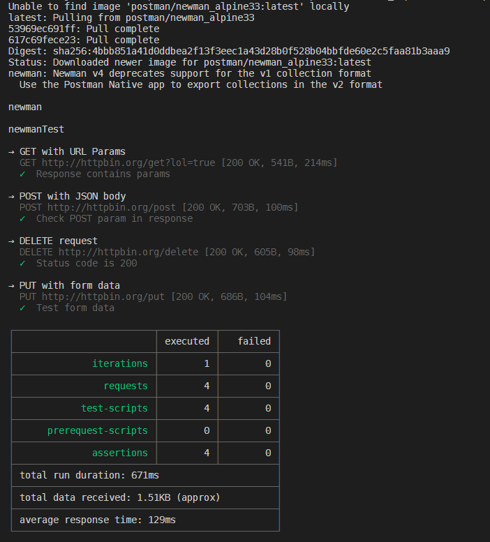Click the '53969ec691ff: Pull complete' line
490x542 pixels.
[x=84, y=29]
